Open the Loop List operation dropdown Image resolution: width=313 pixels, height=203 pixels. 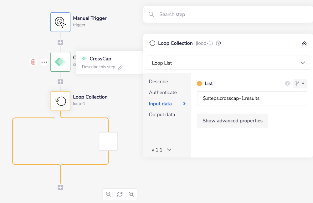[x=228, y=63]
